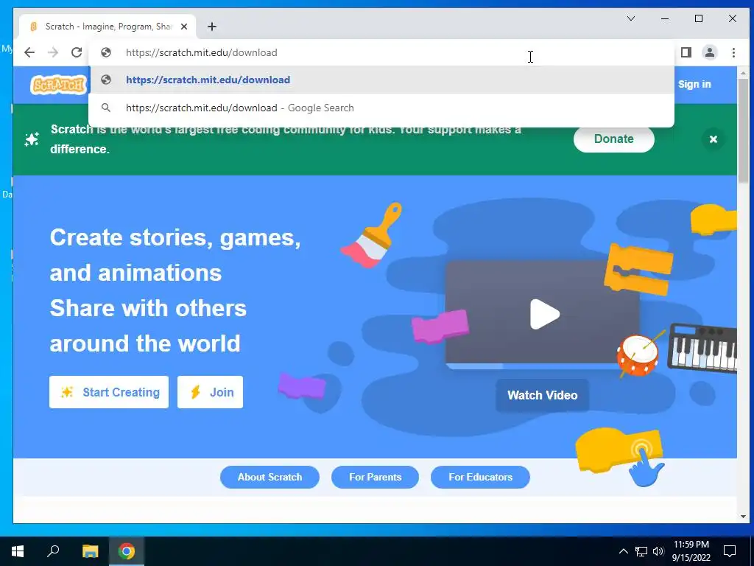
Task: Click the browser forward arrow
Action: click(x=53, y=52)
